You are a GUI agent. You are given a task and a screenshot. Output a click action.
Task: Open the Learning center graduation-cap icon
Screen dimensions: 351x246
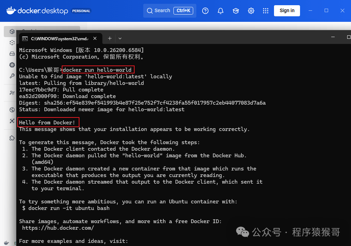[x=236, y=11]
